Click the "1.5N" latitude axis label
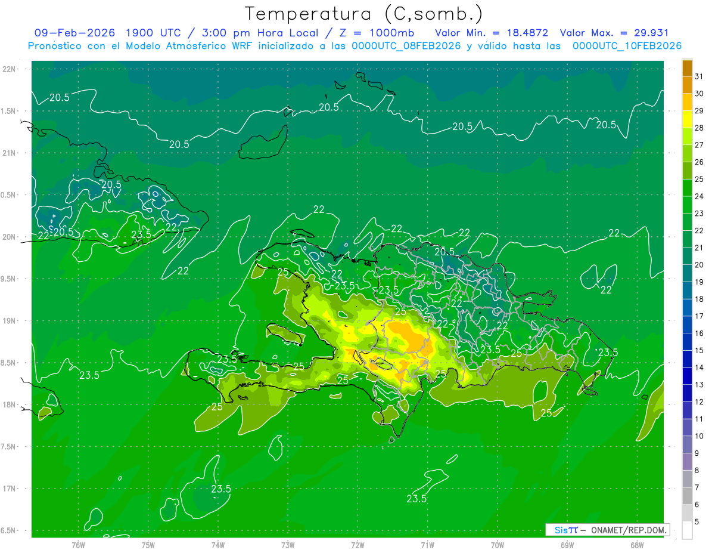715x553 pixels. [x=9, y=111]
